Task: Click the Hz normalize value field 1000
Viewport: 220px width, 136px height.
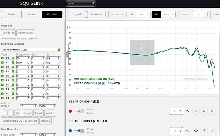Action: tap(168, 14)
